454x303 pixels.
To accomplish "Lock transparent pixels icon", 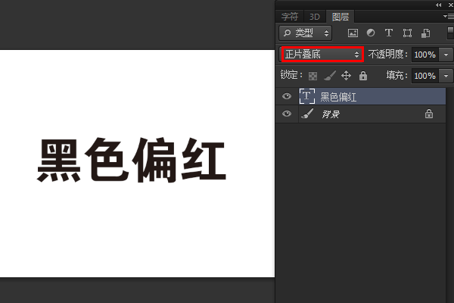I will tap(313, 76).
